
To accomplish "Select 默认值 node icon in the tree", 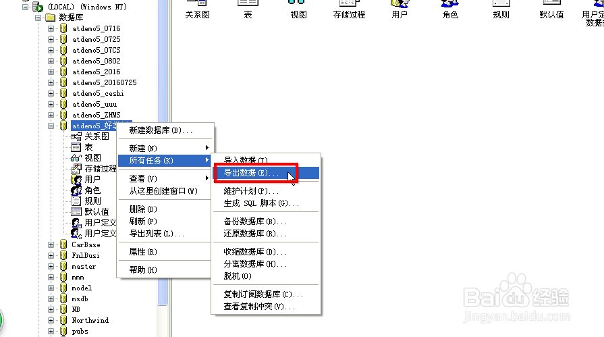I will click(x=76, y=211).
